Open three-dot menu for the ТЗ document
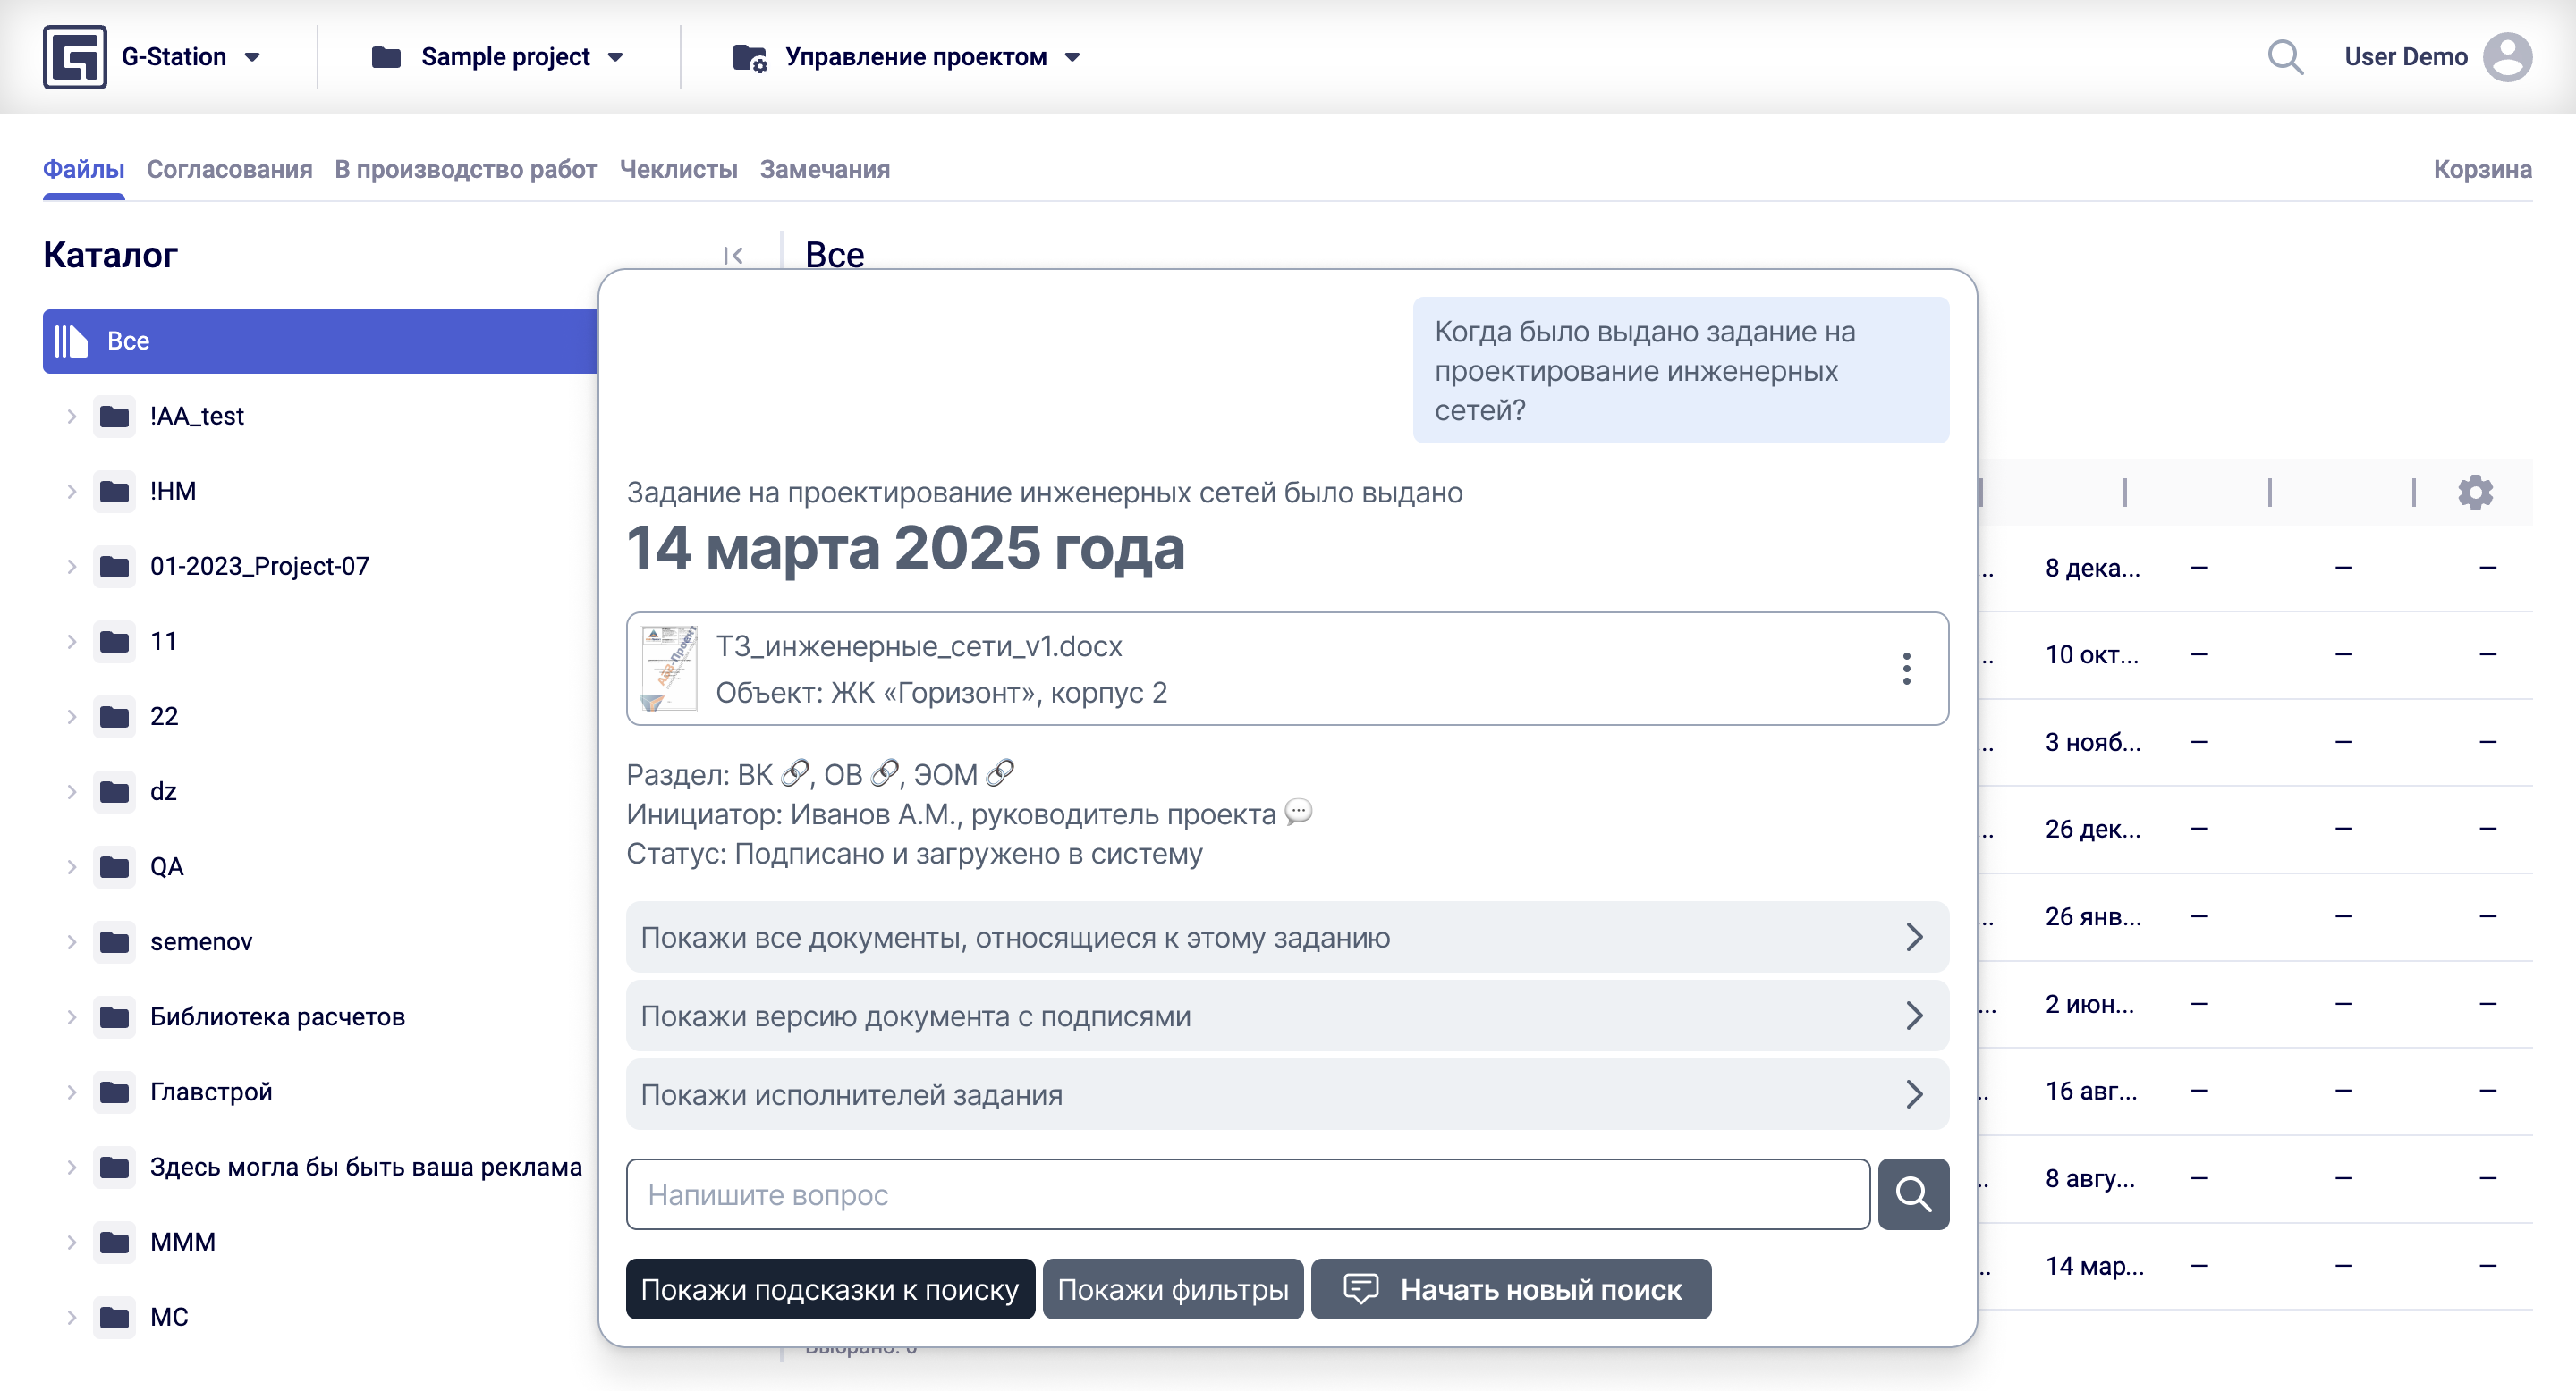The width and height of the screenshot is (2576, 1391). 1906,669
